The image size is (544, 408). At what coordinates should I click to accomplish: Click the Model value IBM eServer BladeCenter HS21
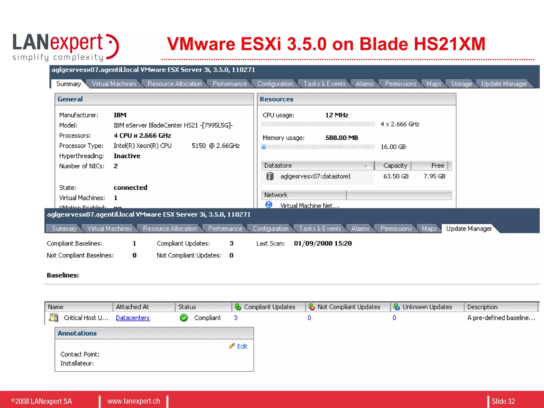pos(173,125)
